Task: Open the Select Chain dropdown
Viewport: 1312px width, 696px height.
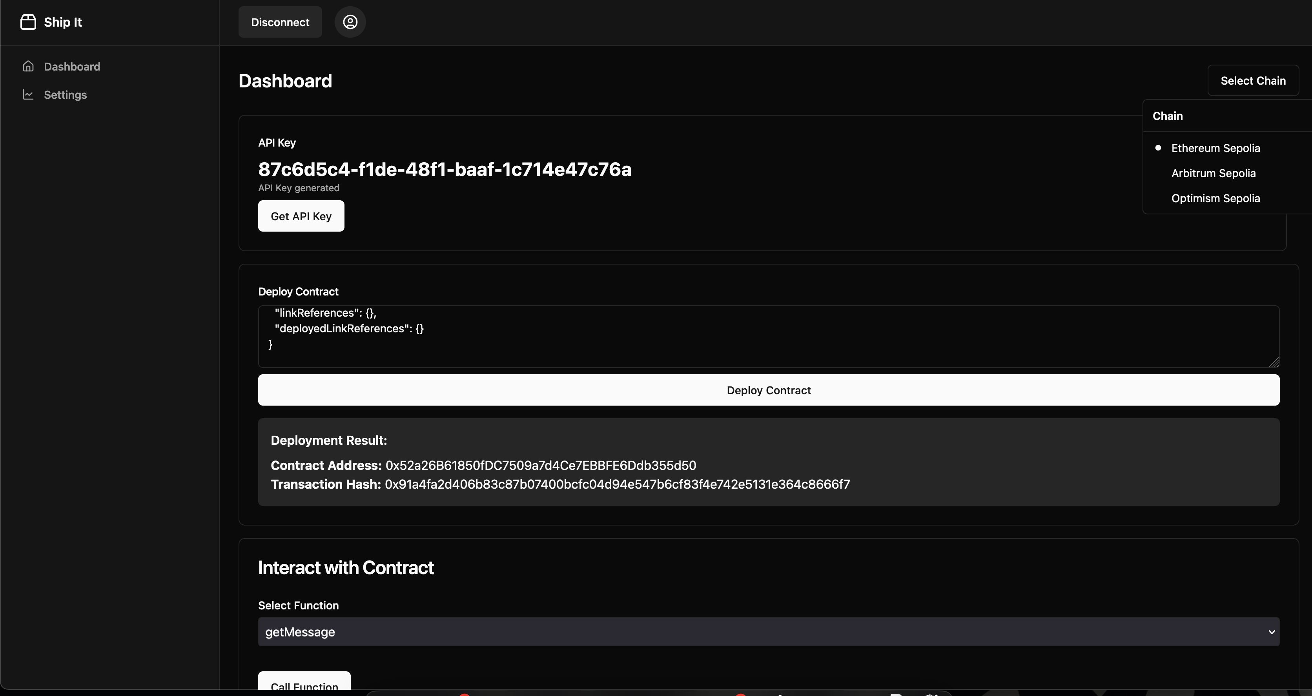Action: coord(1253,80)
